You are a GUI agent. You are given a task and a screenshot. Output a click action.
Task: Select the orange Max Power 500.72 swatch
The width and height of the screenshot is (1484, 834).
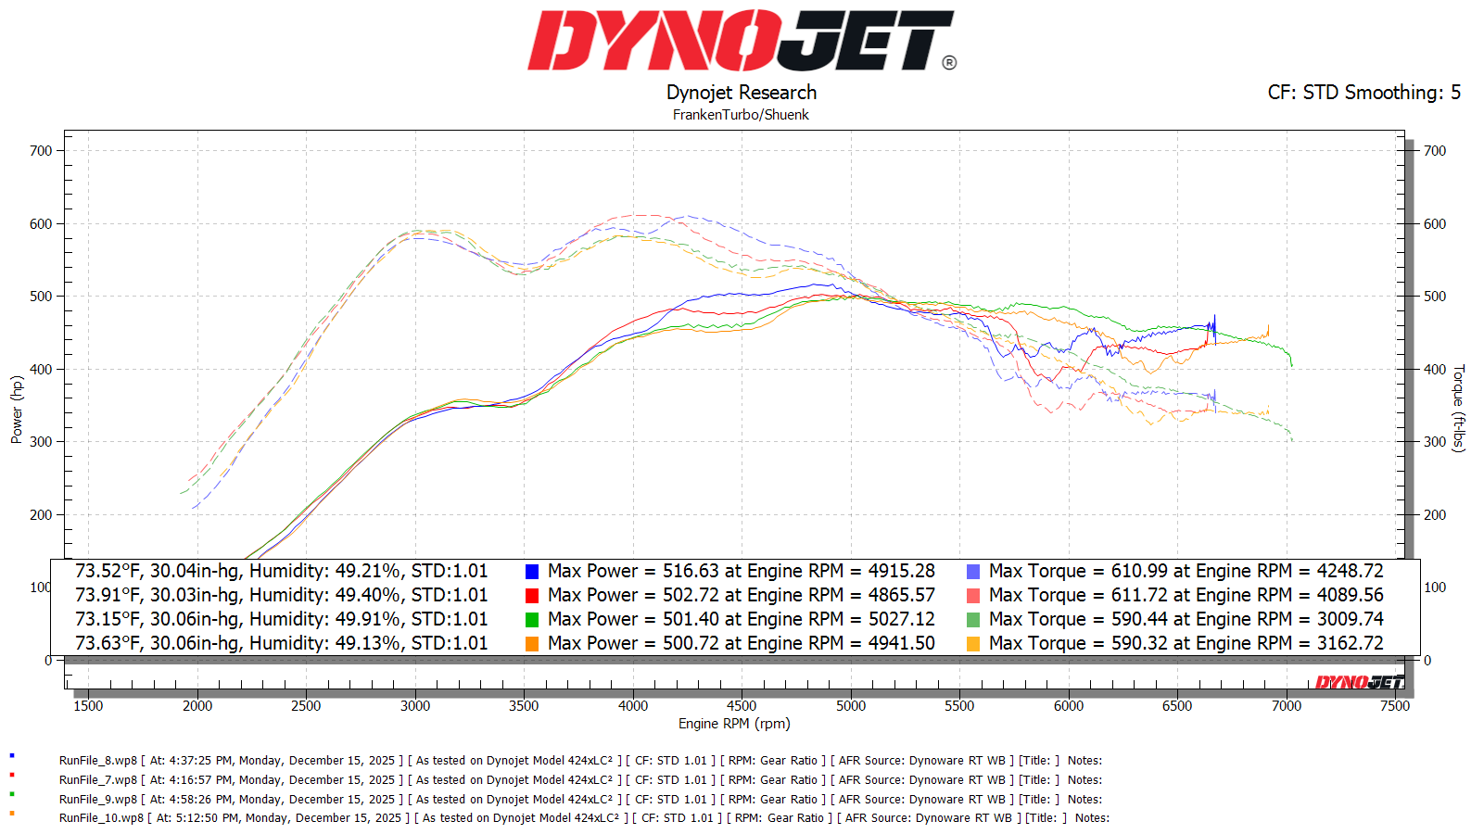coord(532,644)
